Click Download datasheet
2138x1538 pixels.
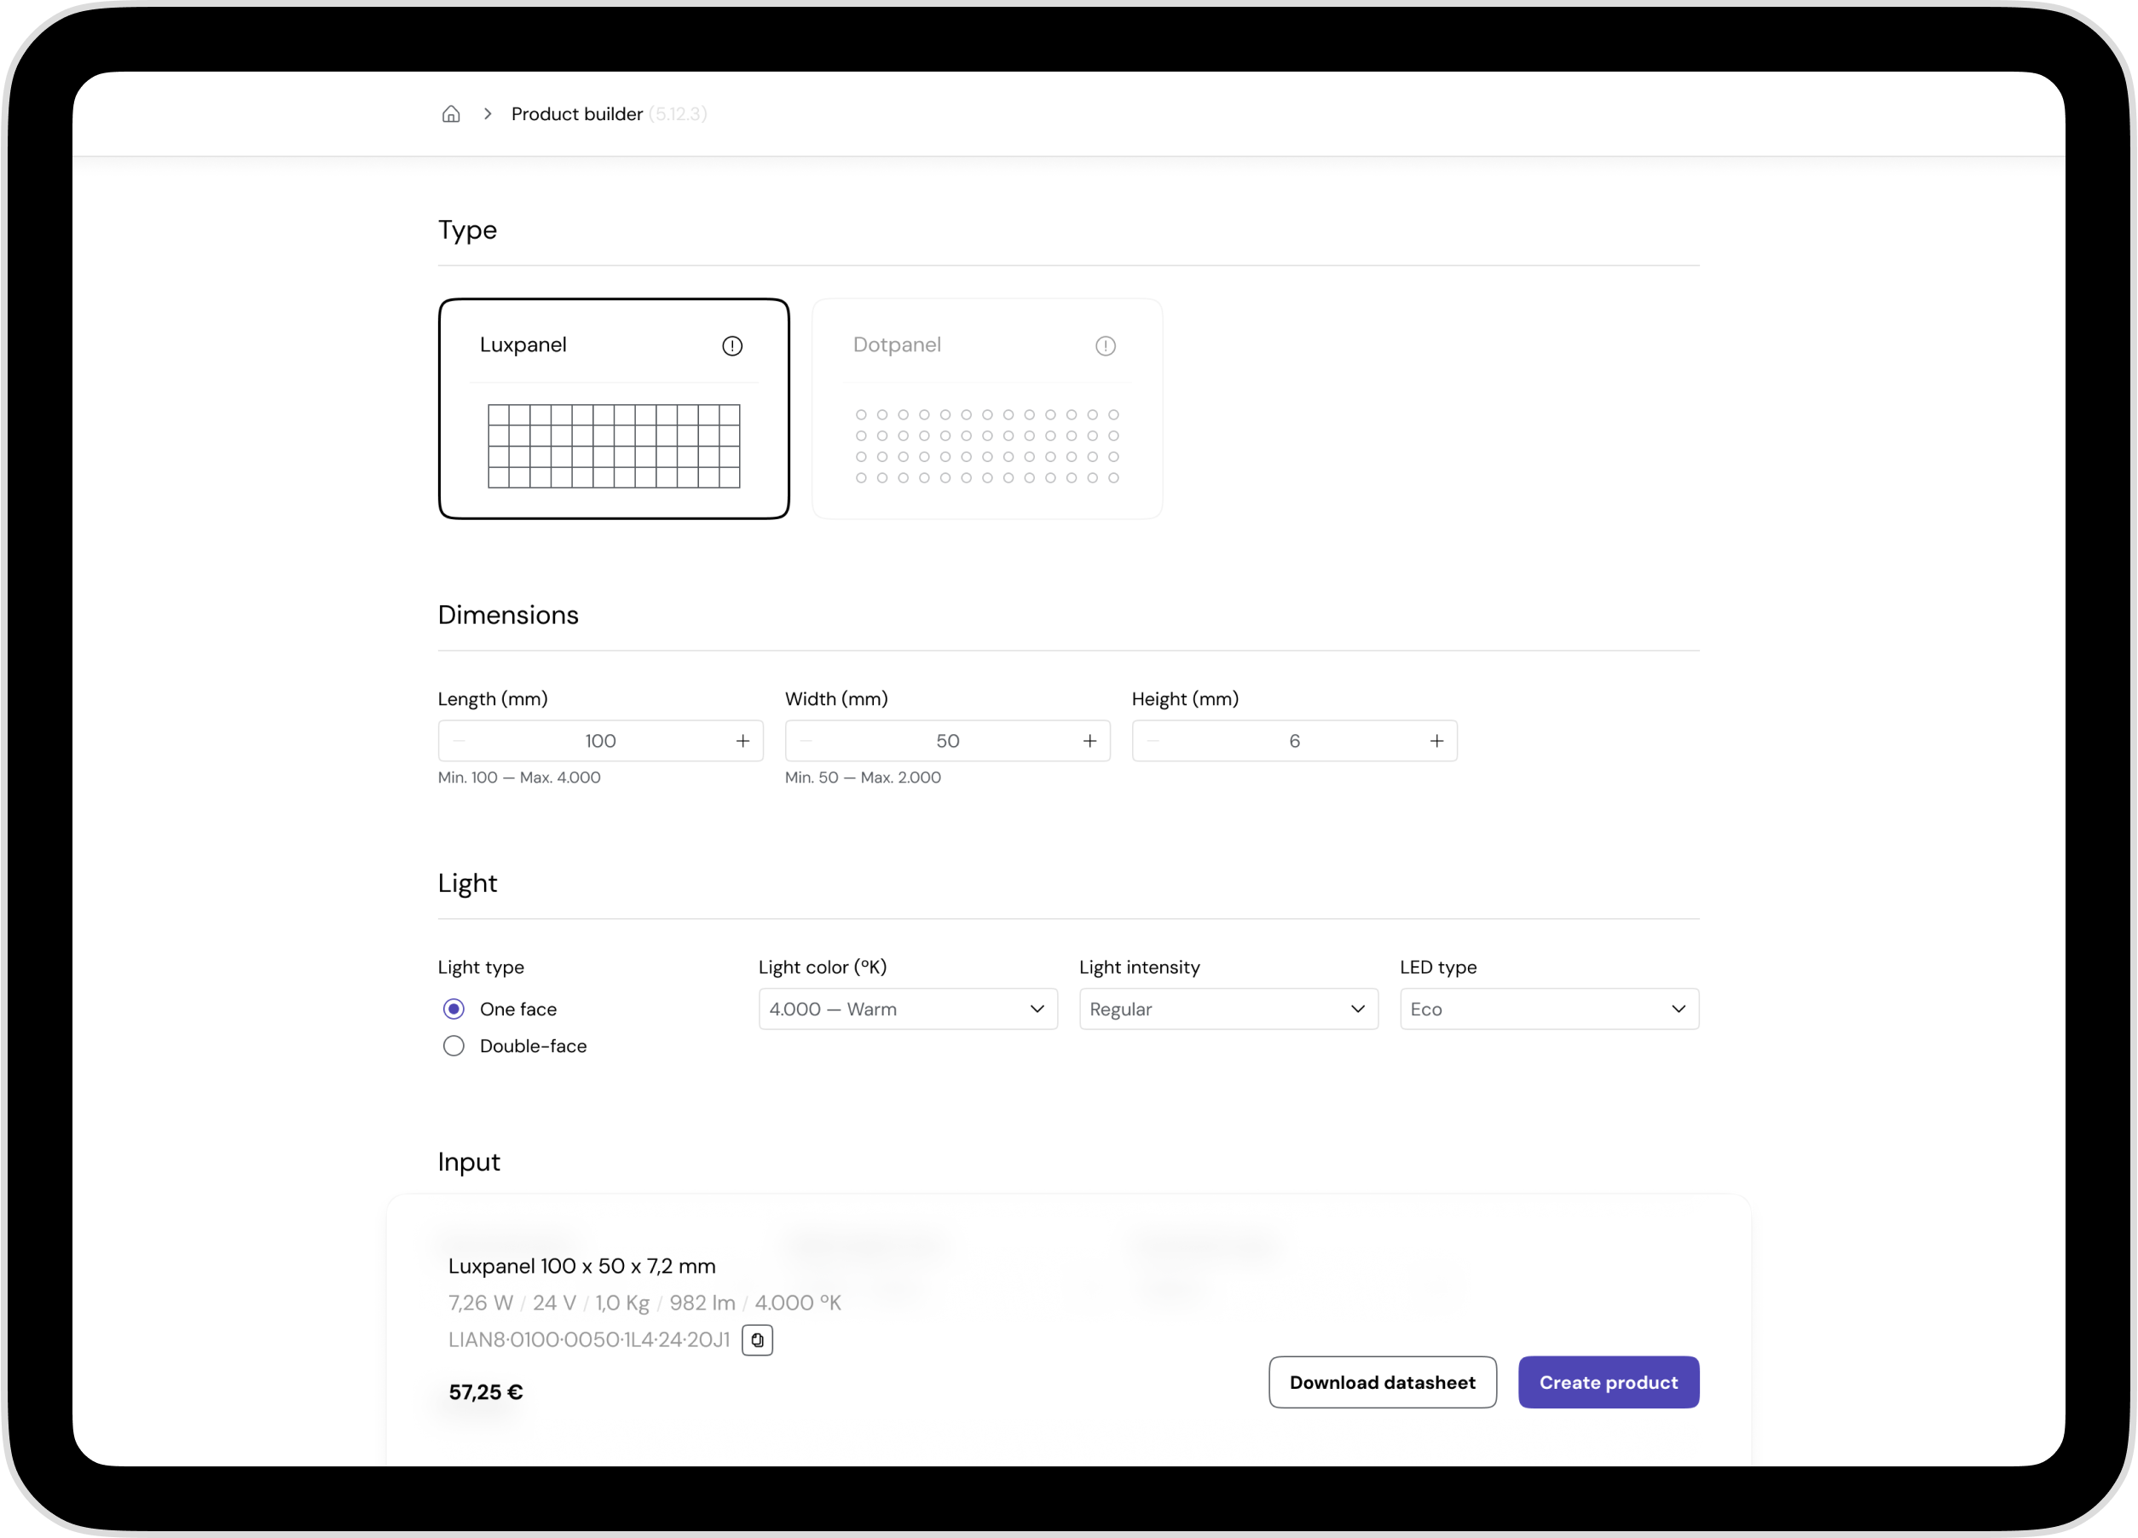(x=1382, y=1381)
